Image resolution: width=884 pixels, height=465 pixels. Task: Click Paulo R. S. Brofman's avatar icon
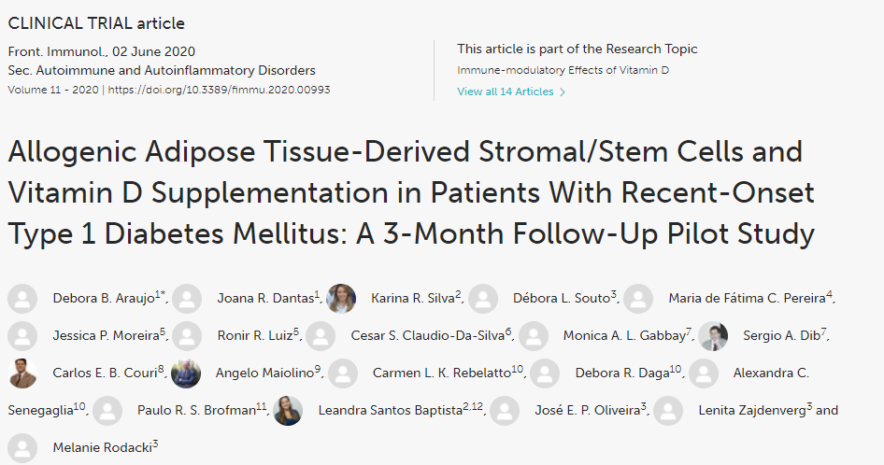coord(107,411)
